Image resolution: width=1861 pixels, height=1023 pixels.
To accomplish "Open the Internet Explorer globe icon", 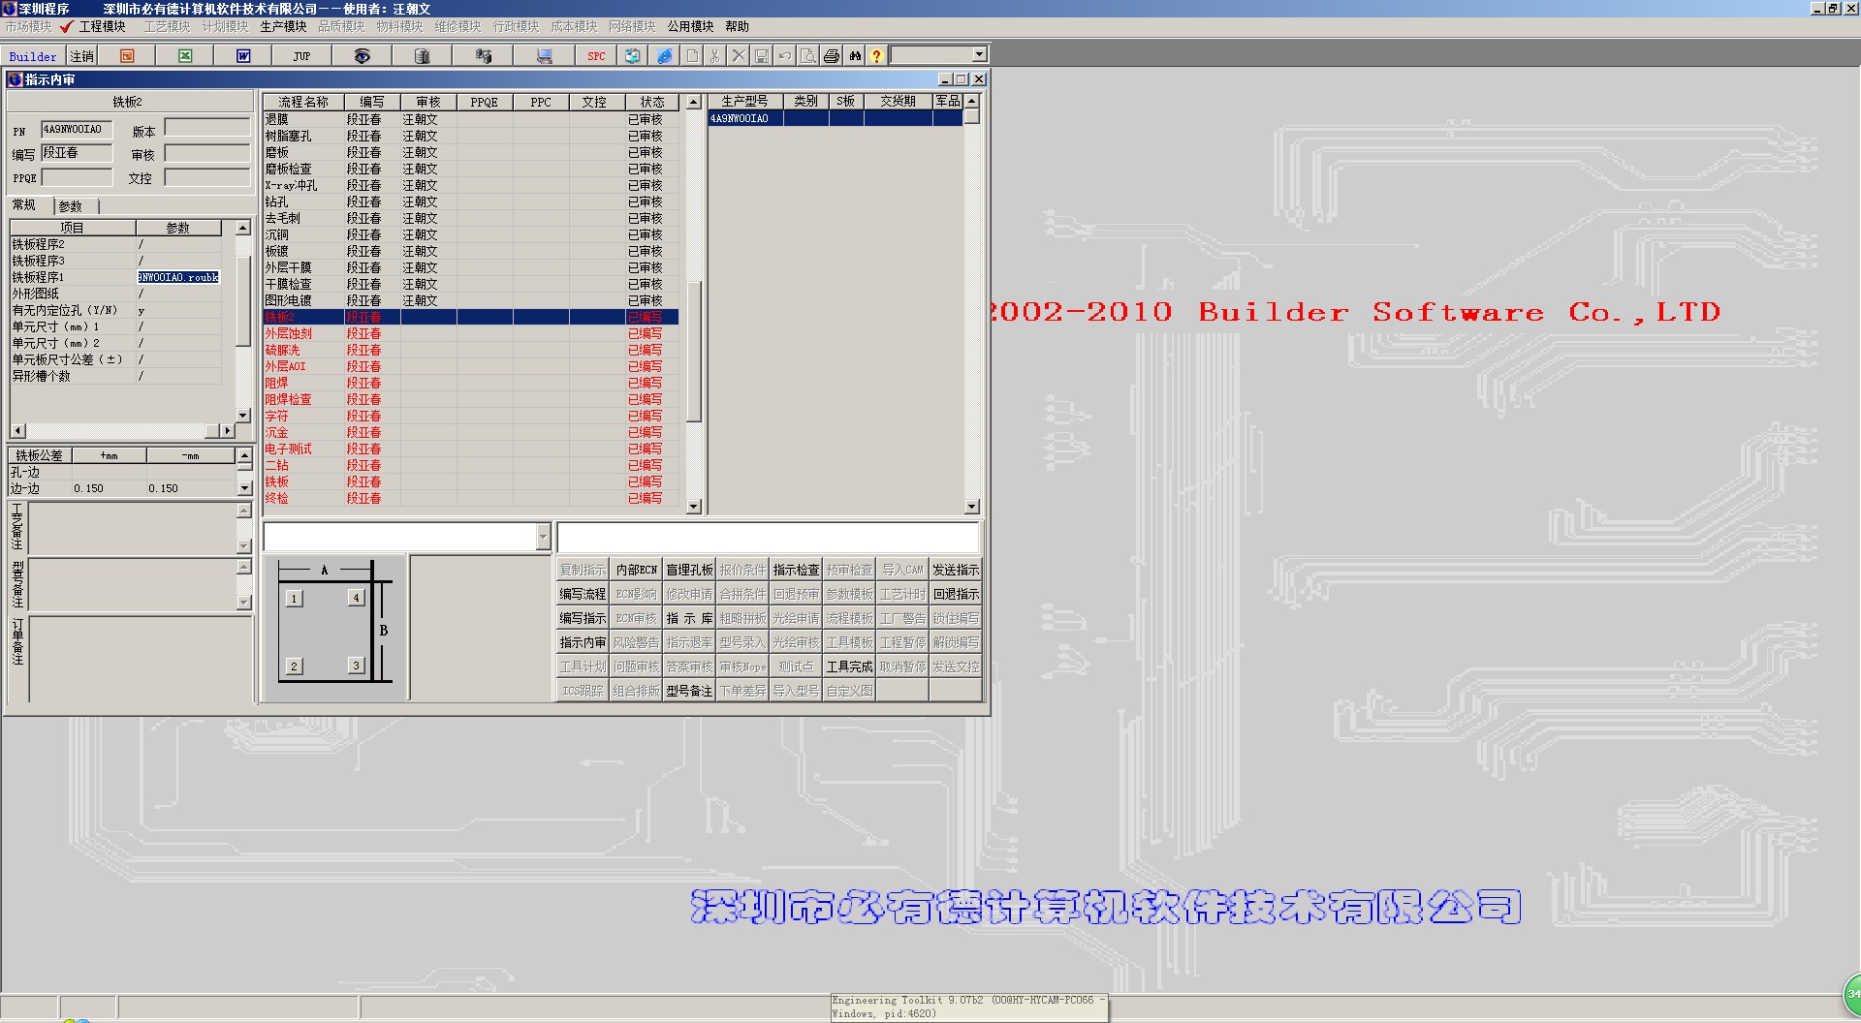I will click(665, 56).
